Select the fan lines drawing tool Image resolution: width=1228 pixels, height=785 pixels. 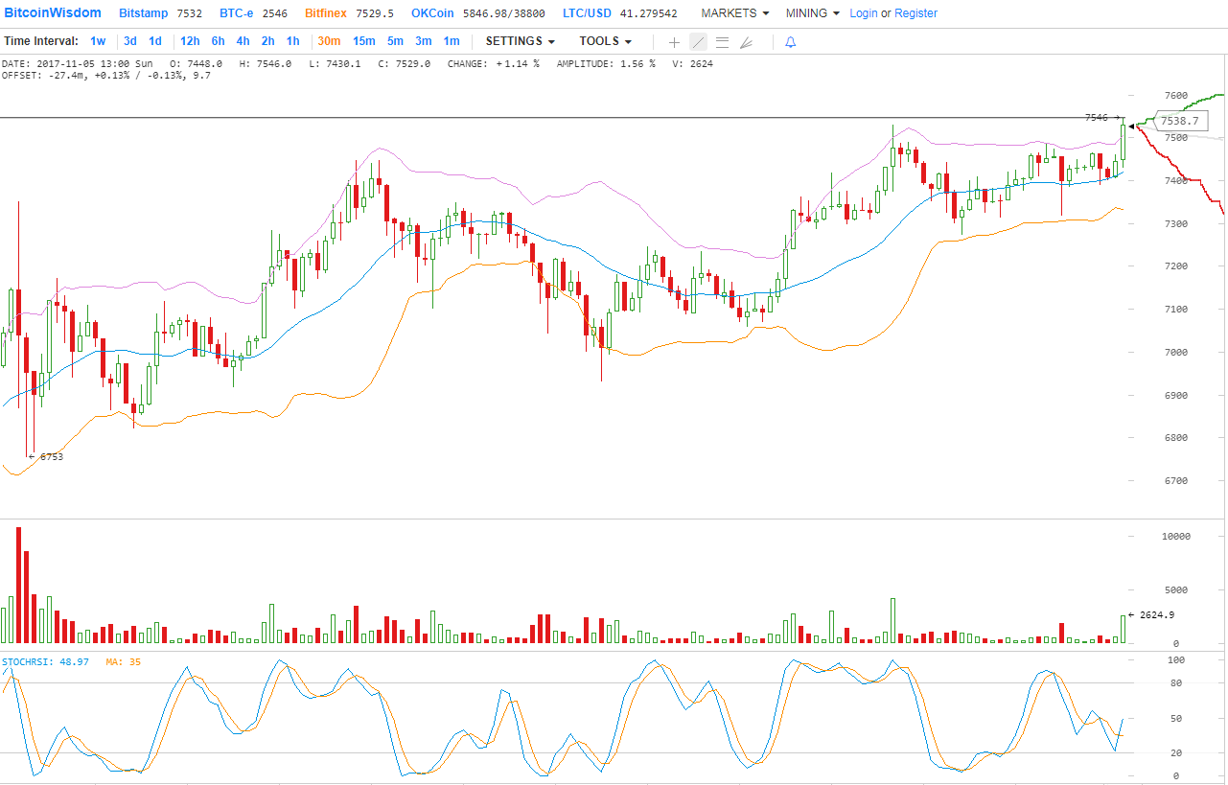(x=747, y=42)
